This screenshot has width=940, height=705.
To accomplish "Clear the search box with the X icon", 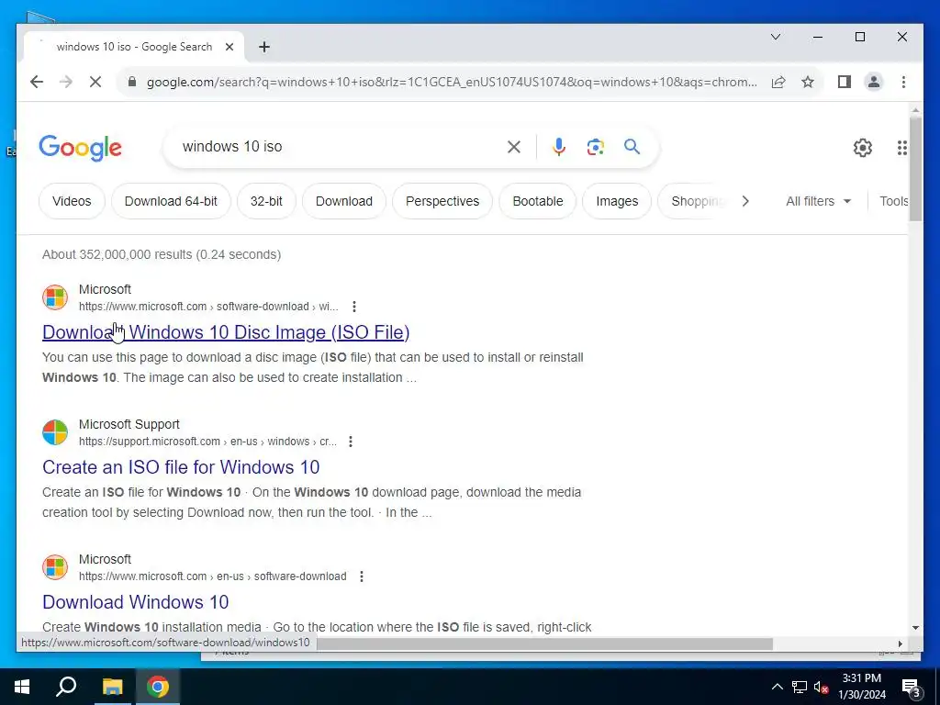I will tap(514, 147).
